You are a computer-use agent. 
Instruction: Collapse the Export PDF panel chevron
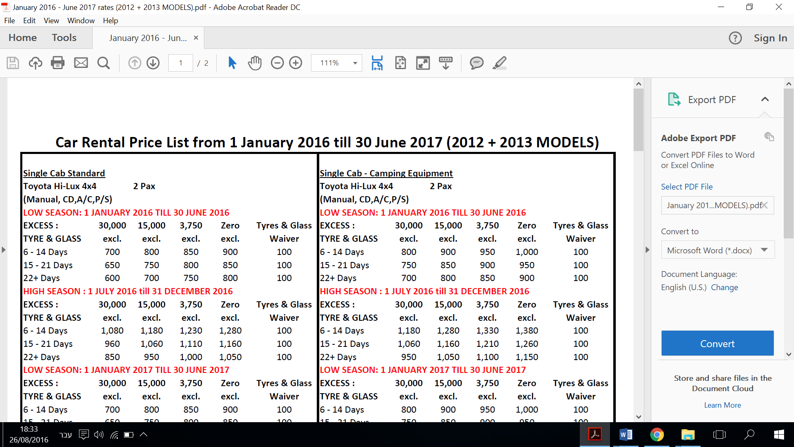(765, 99)
